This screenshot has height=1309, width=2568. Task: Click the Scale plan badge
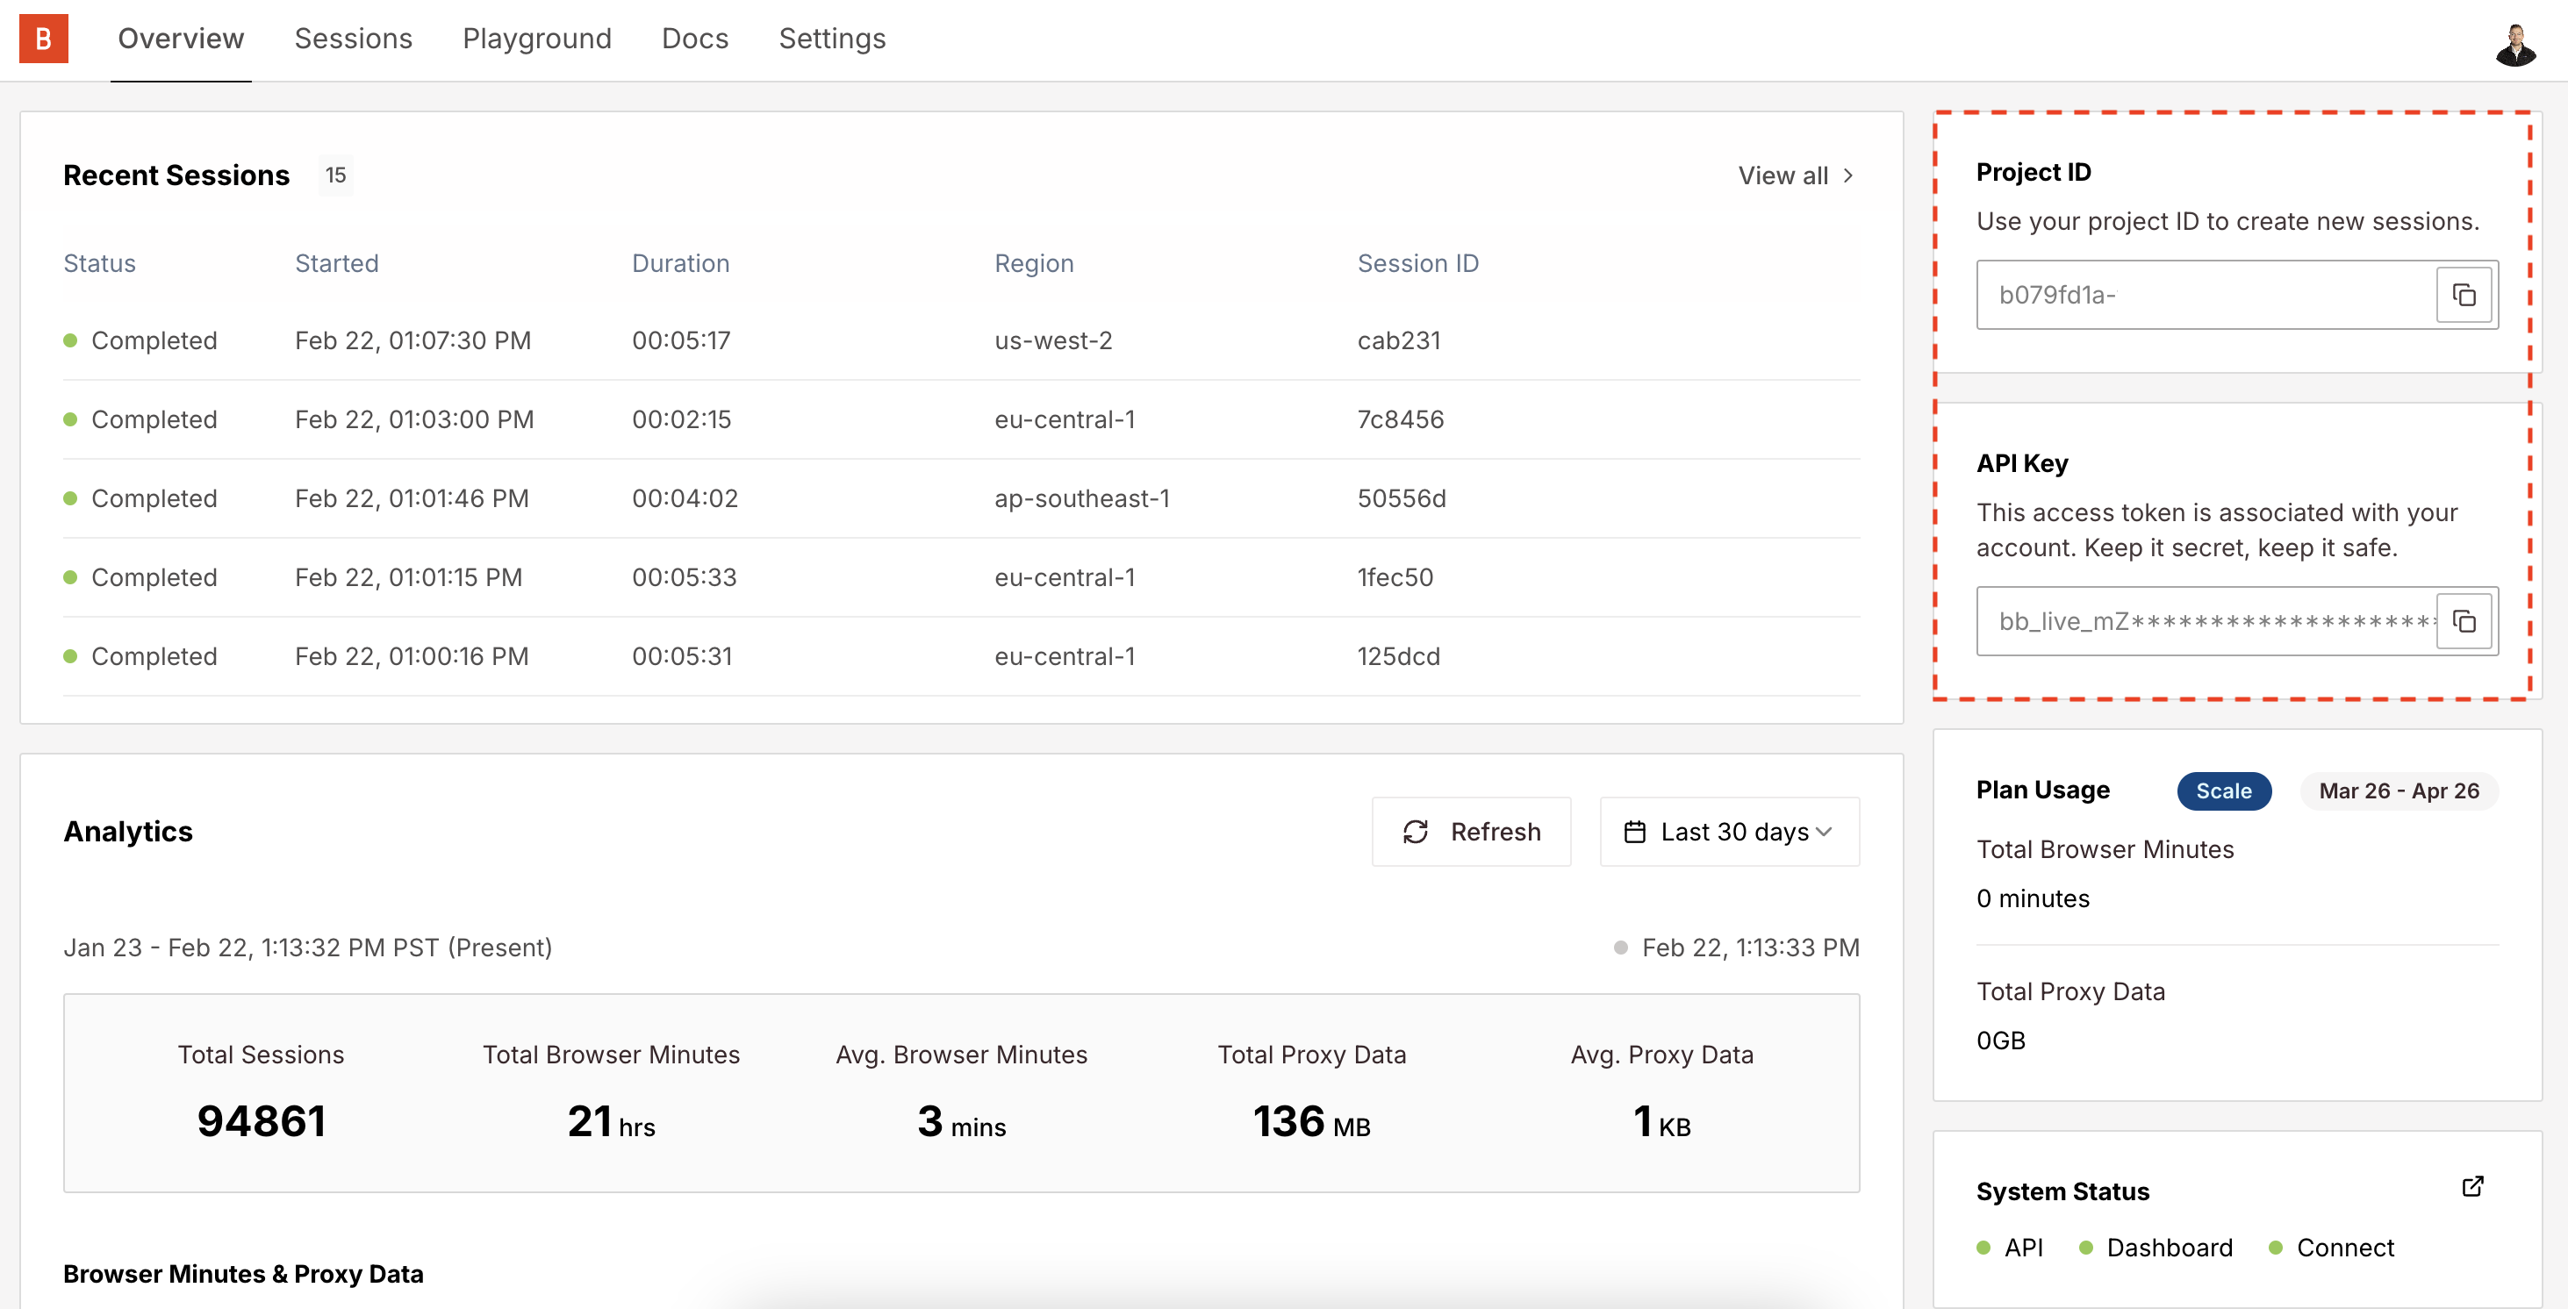pos(2224,790)
